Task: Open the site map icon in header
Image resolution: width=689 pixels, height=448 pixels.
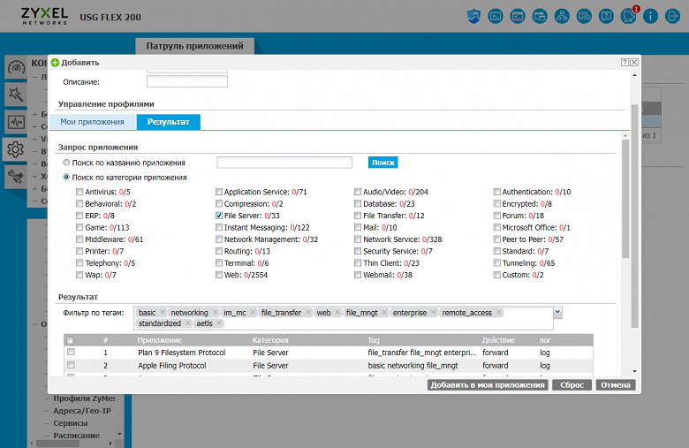Action: (562, 17)
